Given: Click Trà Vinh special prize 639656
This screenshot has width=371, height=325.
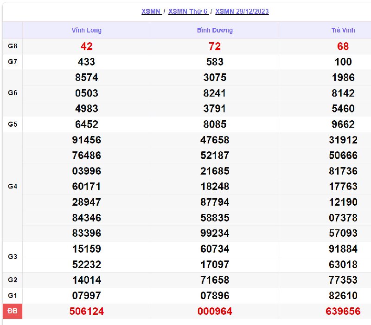Looking at the screenshot, I should pyautogui.click(x=343, y=311).
